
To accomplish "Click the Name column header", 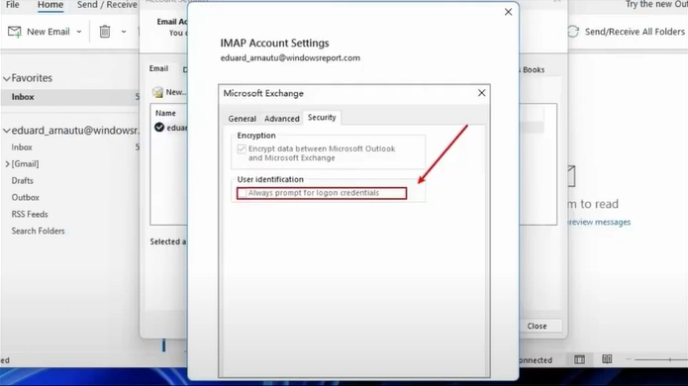I will tap(165, 113).
